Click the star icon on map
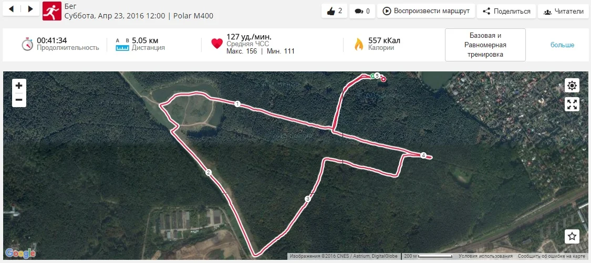The width and height of the screenshot is (591, 263). pos(572,237)
